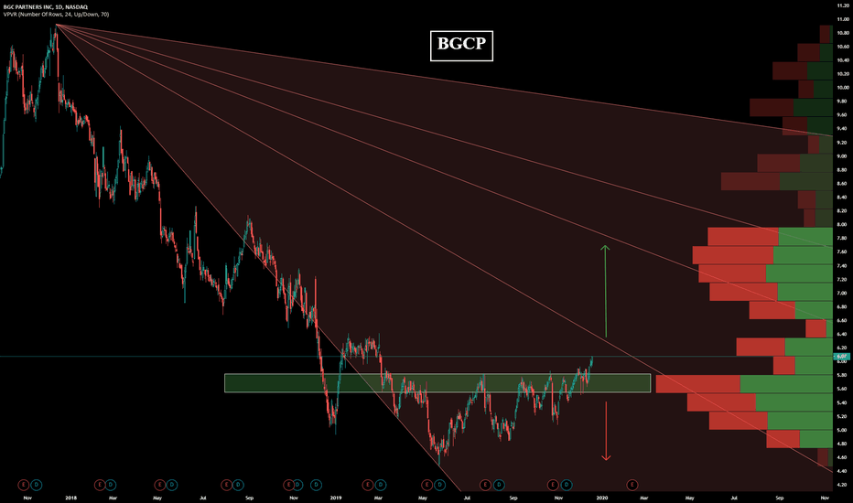Viewport: 853px width, 503px height.
Task: Click the BGCP text label box
Action: (x=461, y=46)
